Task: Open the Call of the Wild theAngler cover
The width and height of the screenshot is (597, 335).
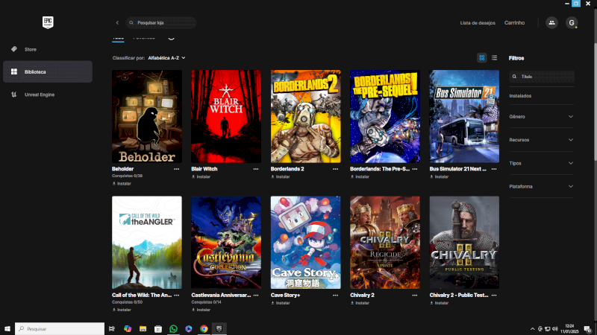Action: tap(147, 243)
